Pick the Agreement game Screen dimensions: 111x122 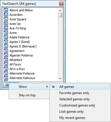pos(17,51)
